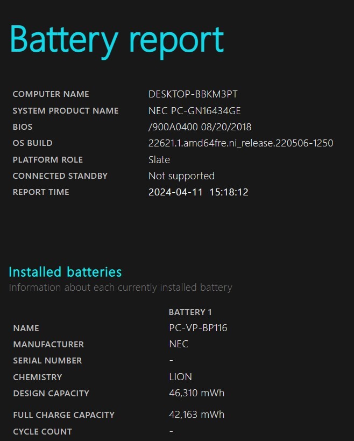Click the Not supported standby value
354x441 pixels.
(181, 176)
